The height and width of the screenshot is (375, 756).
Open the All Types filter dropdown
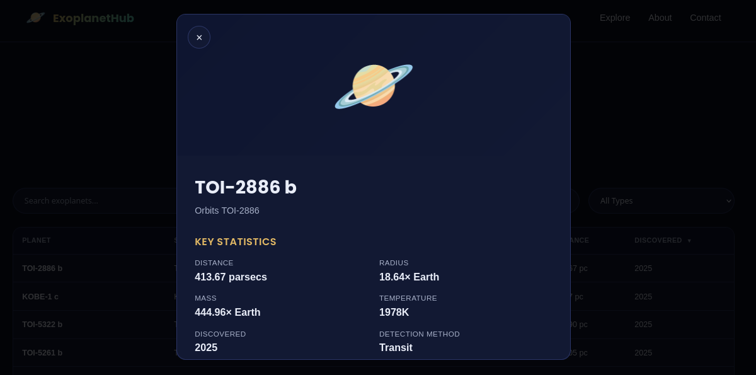pyautogui.click(x=661, y=200)
